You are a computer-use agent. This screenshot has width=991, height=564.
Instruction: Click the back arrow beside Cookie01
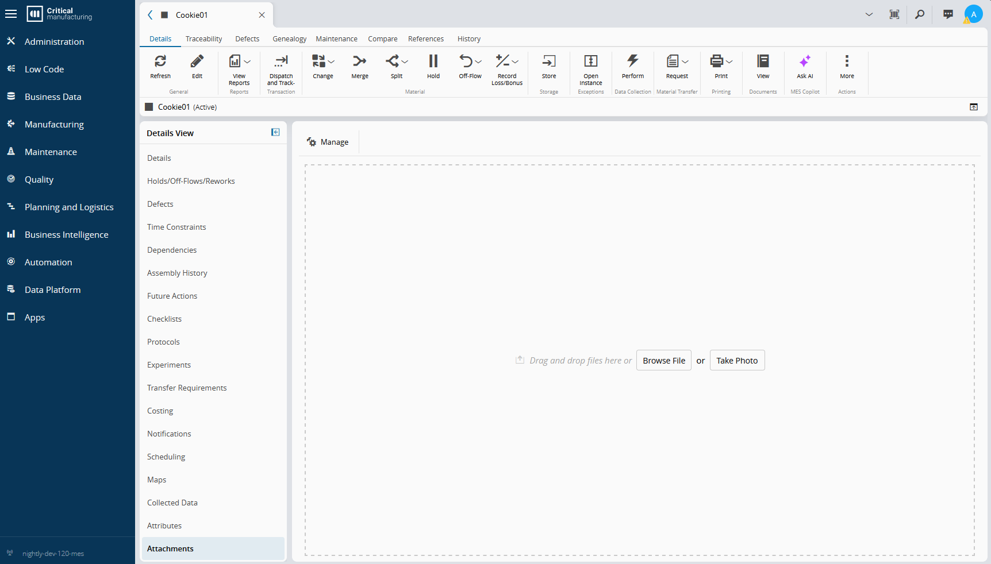[150, 15]
